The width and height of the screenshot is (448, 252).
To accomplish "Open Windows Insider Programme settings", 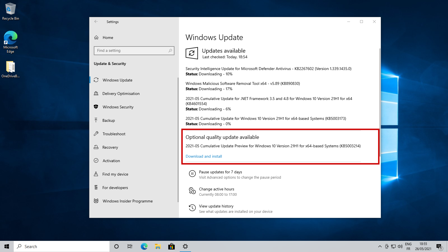I will tap(134, 201).
